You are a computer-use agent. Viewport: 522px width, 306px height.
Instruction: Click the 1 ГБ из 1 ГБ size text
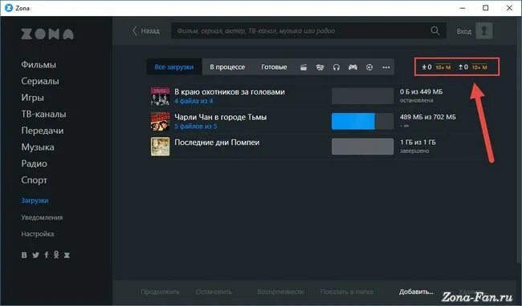(x=418, y=142)
